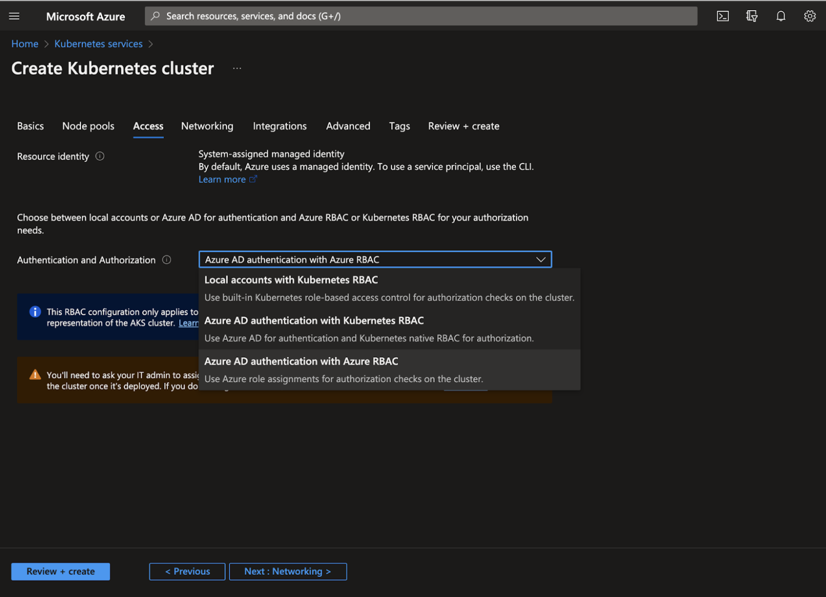826x597 pixels.
Task: Click the Authentication and Authorization info icon
Action: [x=166, y=260]
